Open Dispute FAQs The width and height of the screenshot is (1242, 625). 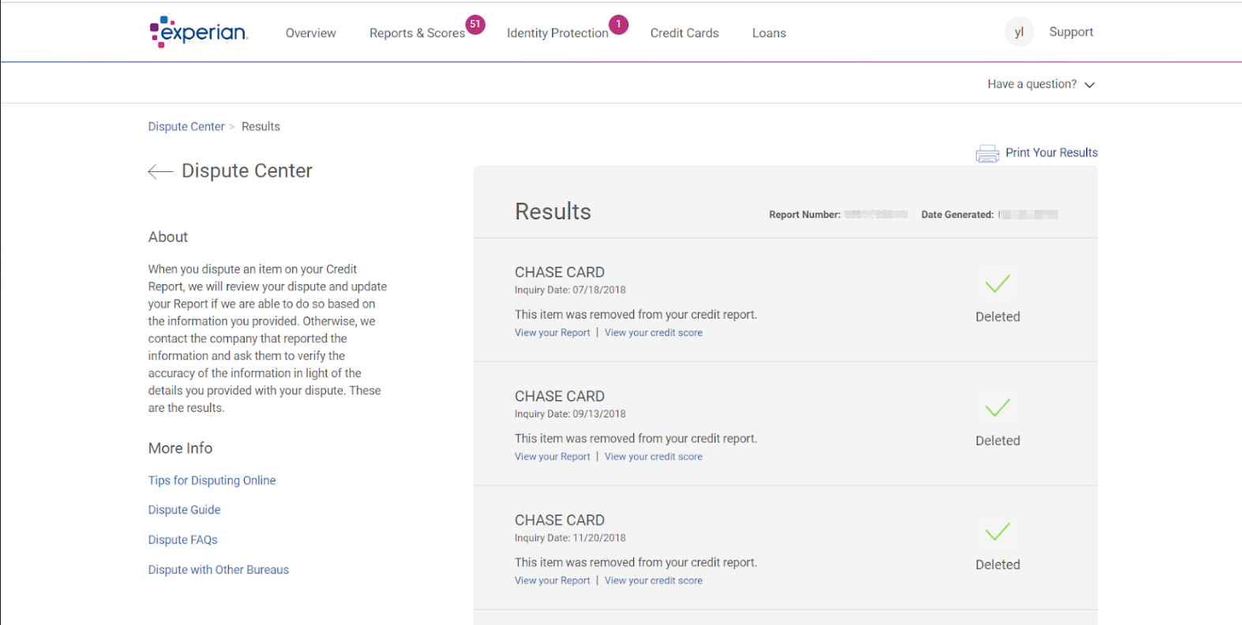tap(182, 540)
